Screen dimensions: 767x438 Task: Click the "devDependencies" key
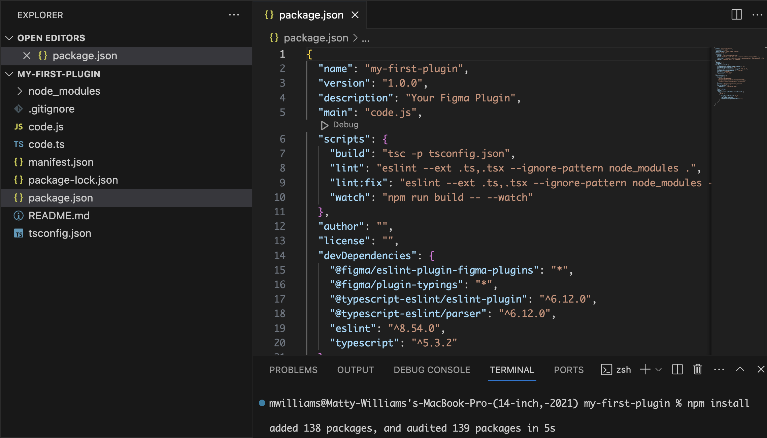click(x=367, y=256)
